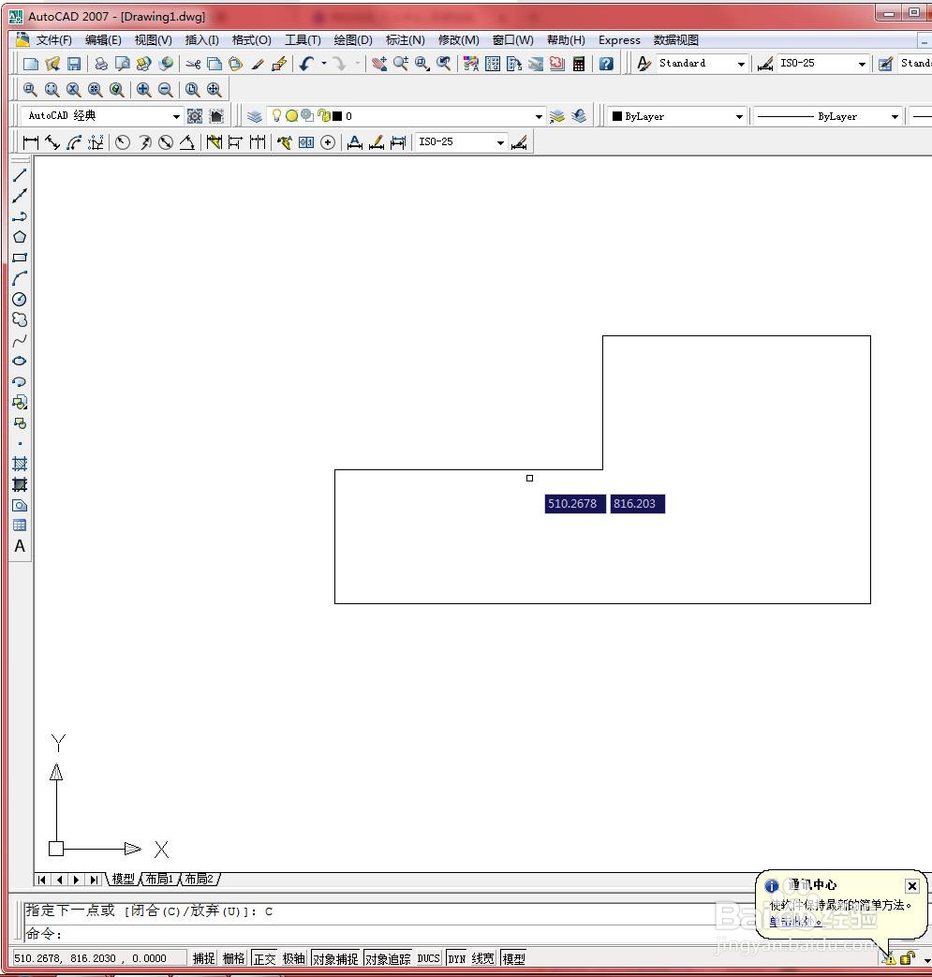Click the Linear Dimension tool
Image resolution: width=932 pixels, height=977 pixels.
30,142
